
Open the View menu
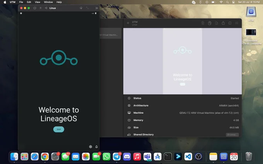(38, 2)
